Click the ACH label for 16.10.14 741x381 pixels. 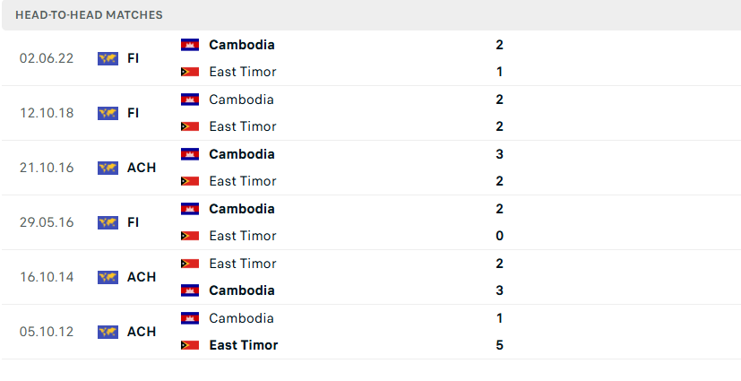pyautogui.click(x=142, y=277)
